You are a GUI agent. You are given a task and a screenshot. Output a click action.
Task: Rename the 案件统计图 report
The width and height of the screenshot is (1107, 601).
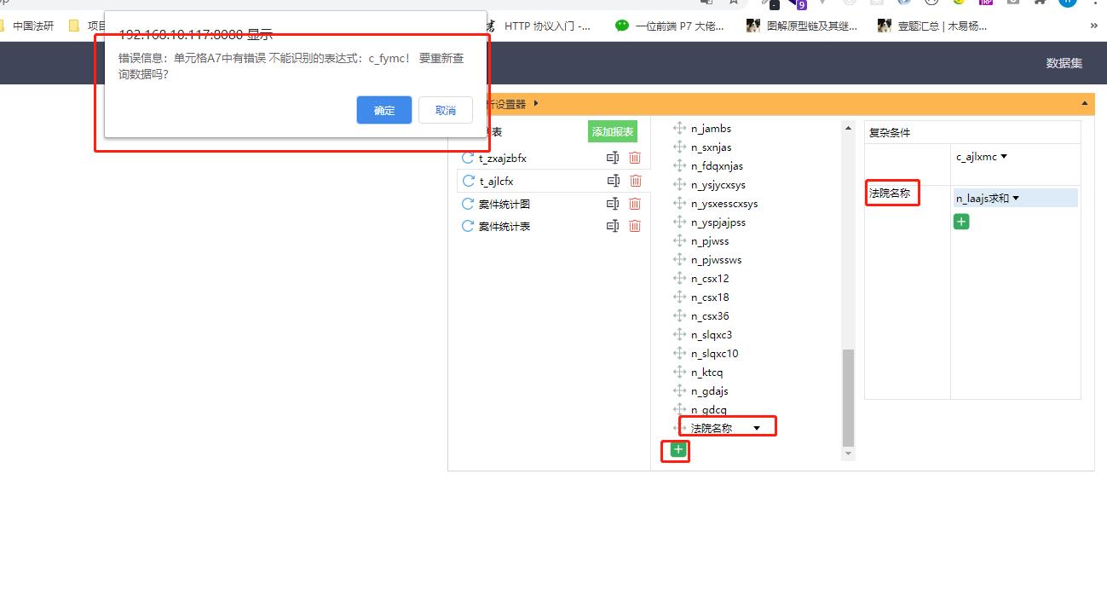pyautogui.click(x=613, y=204)
